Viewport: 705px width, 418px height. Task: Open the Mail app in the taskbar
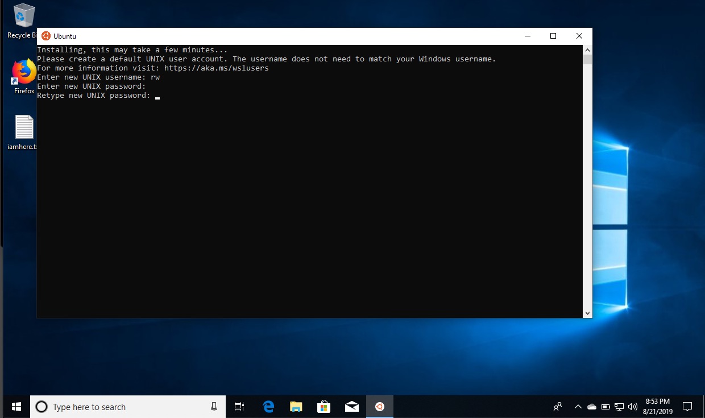click(x=351, y=407)
